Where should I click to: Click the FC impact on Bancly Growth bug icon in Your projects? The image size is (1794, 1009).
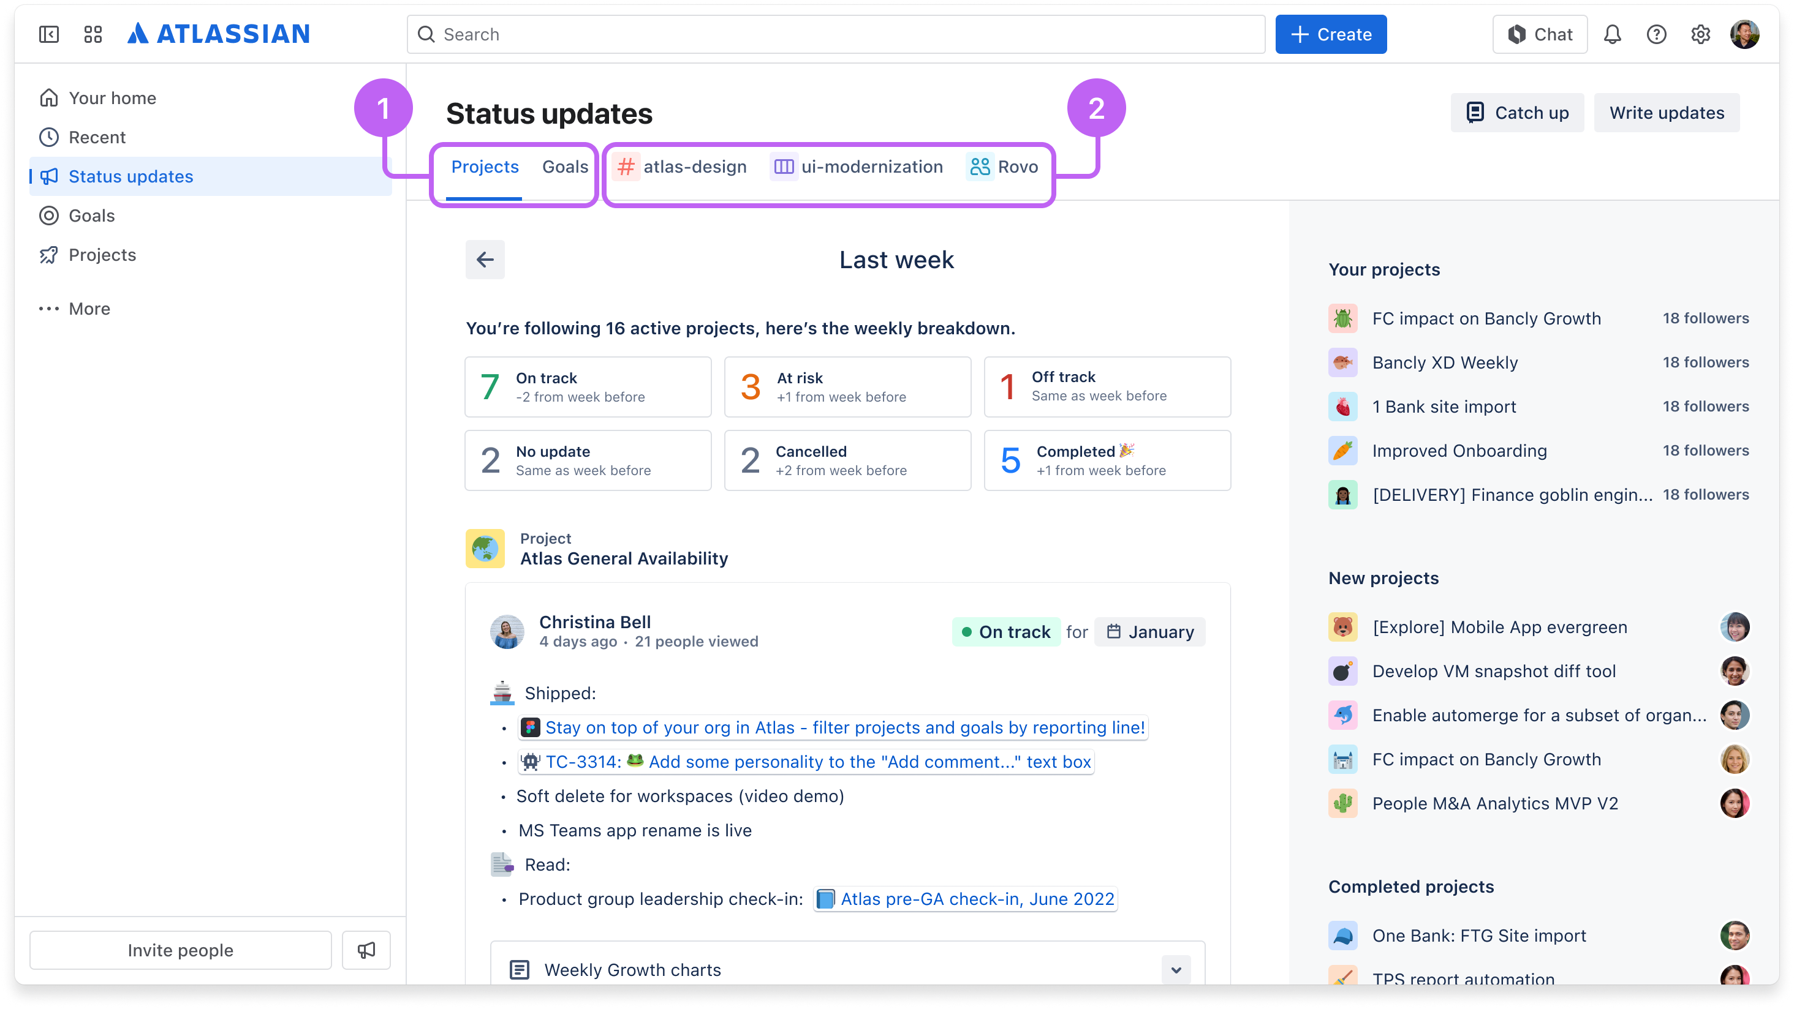1342,318
